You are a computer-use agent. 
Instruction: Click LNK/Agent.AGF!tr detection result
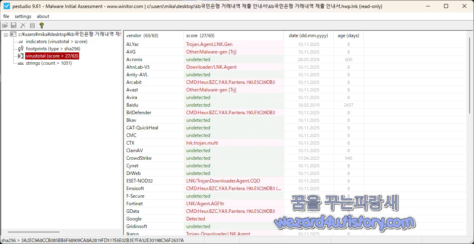205,204
